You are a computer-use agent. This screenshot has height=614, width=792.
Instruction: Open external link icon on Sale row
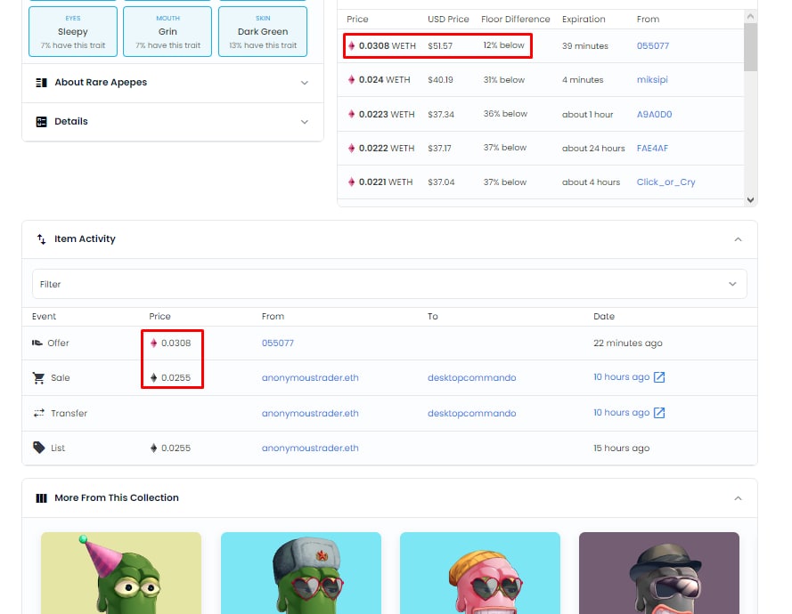point(659,377)
